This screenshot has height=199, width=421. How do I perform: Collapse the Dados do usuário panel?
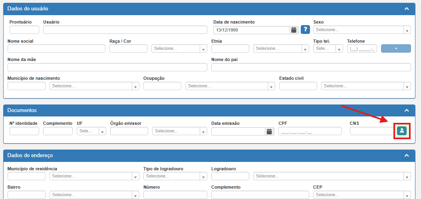(406, 8)
